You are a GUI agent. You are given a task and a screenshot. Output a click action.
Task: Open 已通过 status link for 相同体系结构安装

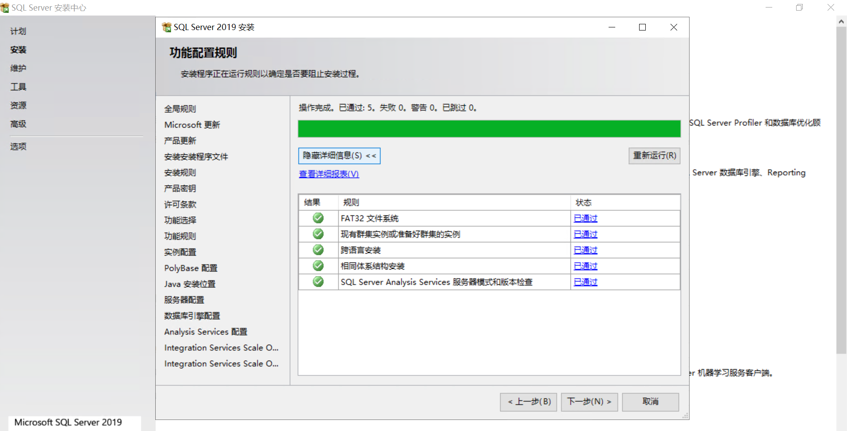point(586,266)
